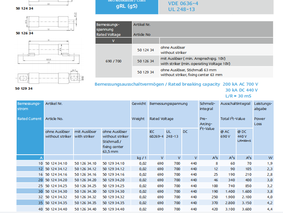
Task: Click the gRL (gS) class box
Action: click(127, 7)
